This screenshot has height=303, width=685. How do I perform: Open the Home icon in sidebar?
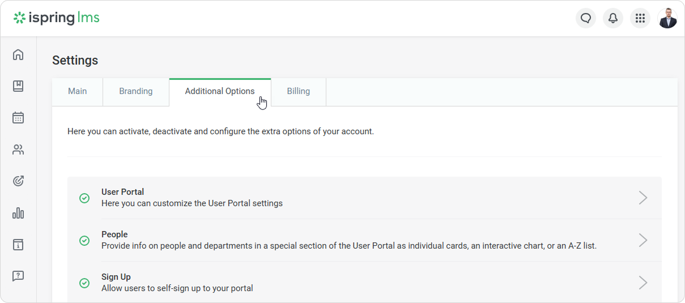pyautogui.click(x=18, y=55)
